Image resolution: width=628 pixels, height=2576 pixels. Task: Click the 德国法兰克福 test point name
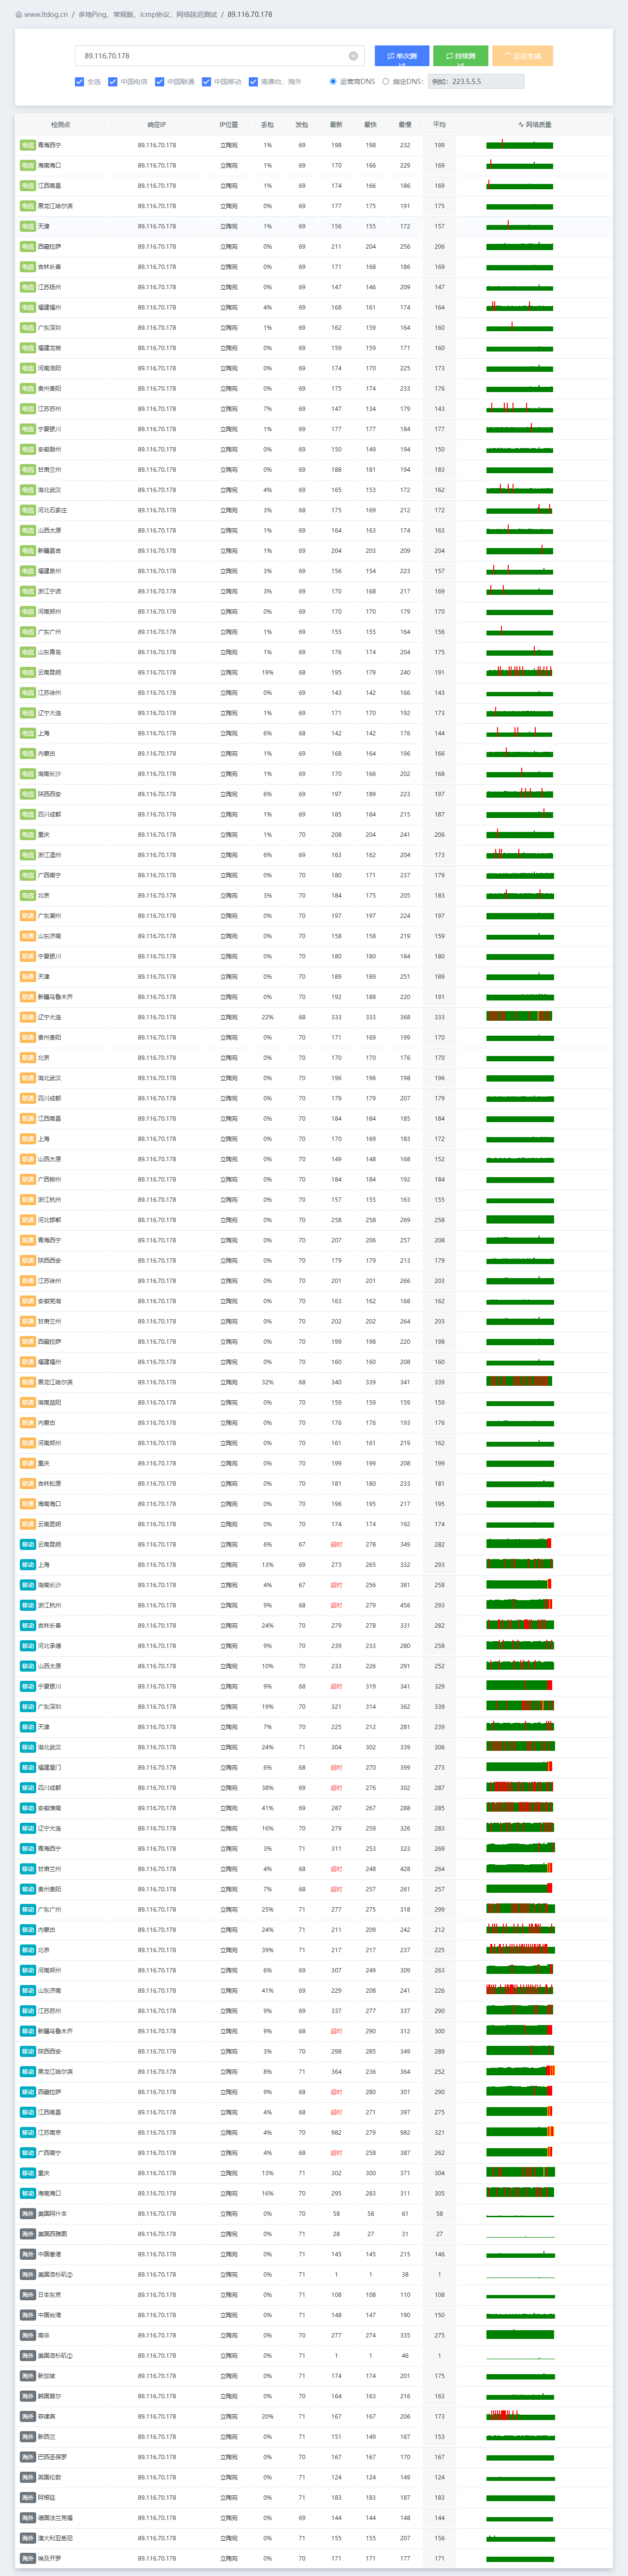55,2518
